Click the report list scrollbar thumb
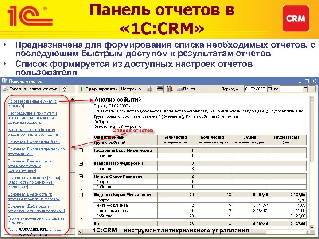319x239 pixels. (72, 137)
